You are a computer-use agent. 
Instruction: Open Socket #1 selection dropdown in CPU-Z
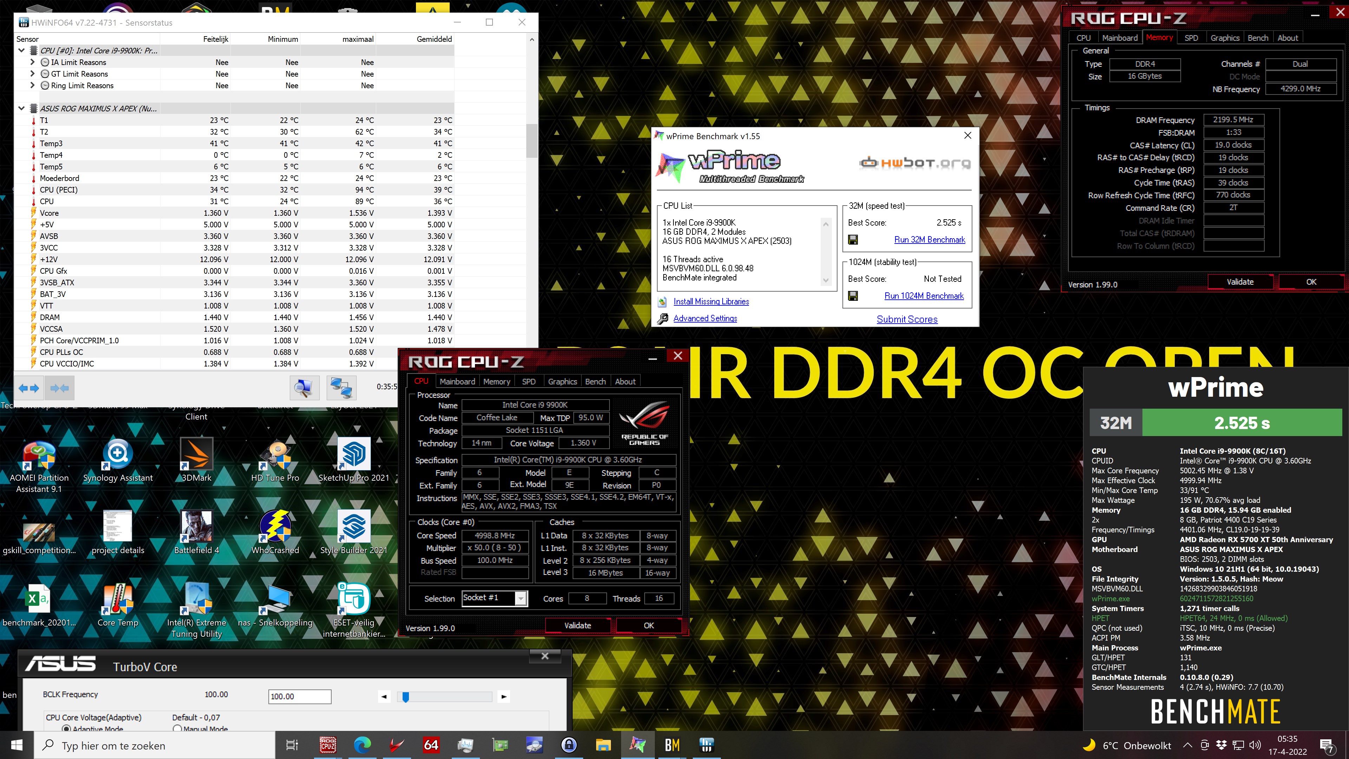tap(521, 598)
